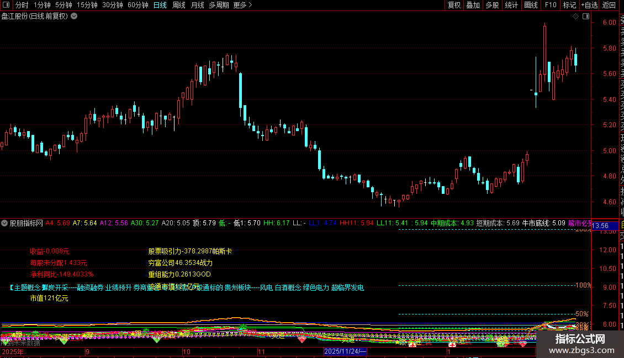
Task: Select the 1分钟 period tab
Action: coord(42,5)
